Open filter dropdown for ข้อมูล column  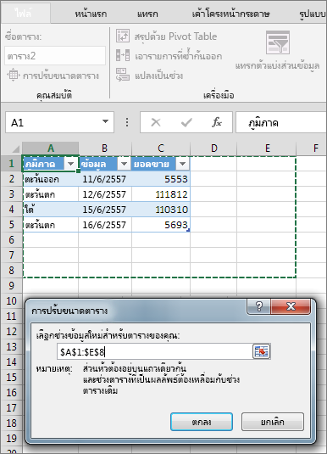[x=124, y=164]
